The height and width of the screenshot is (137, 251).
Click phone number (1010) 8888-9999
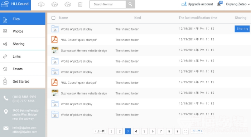click(24, 97)
